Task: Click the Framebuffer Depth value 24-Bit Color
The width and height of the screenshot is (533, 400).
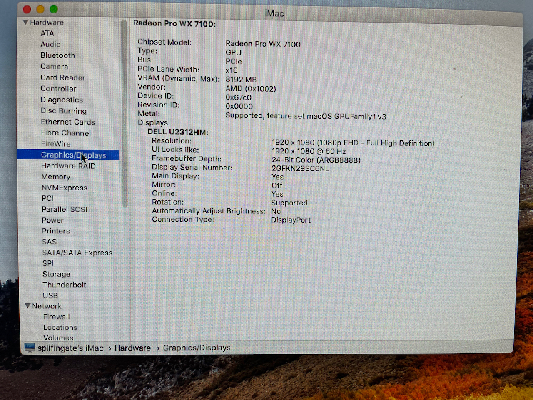Action: 316,160
